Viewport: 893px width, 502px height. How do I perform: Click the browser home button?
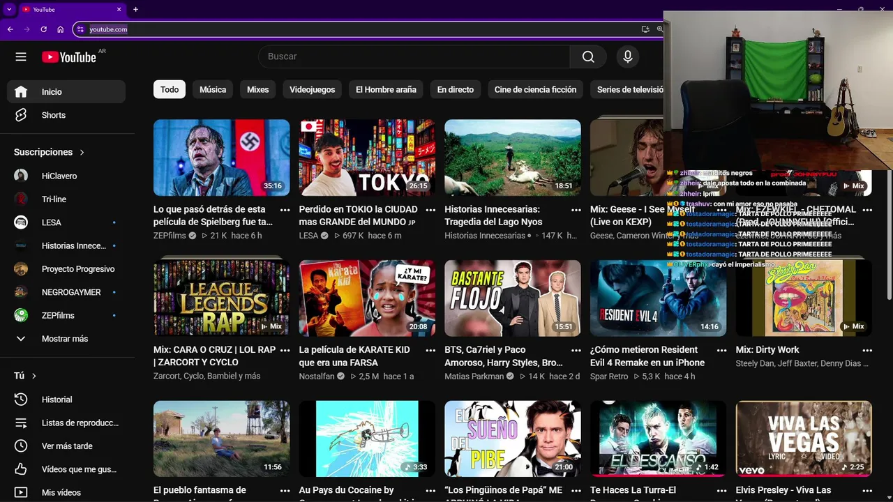tap(60, 29)
